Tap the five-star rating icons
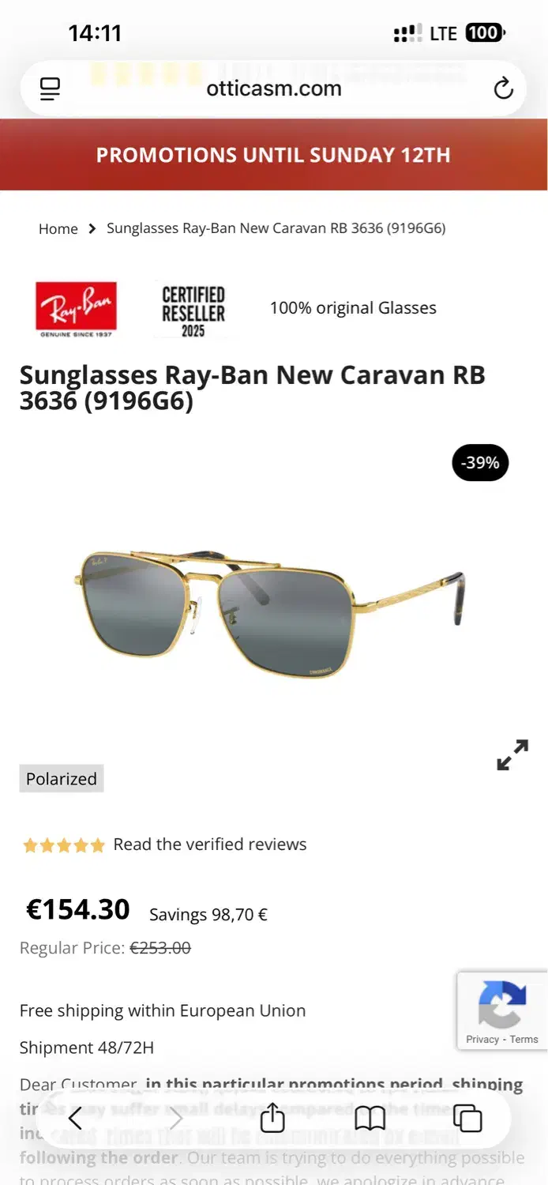 click(x=64, y=845)
